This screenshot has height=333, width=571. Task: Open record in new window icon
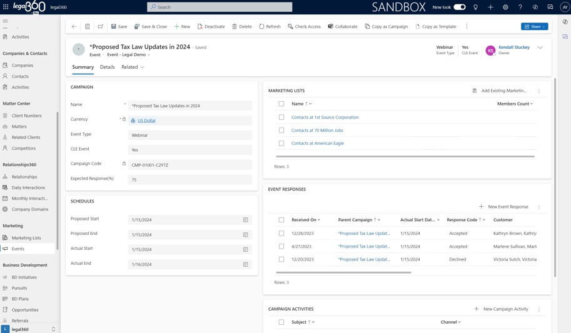pyautogui.click(x=100, y=27)
